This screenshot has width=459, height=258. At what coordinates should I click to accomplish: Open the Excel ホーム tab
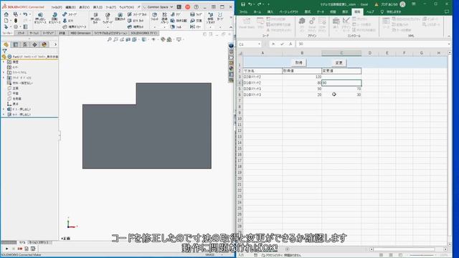click(257, 12)
